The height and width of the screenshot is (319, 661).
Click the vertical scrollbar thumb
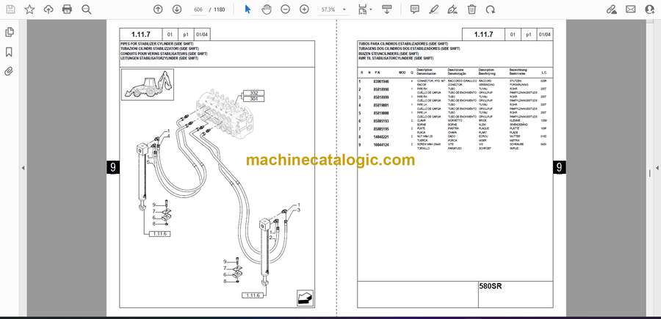(x=650, y=172)
